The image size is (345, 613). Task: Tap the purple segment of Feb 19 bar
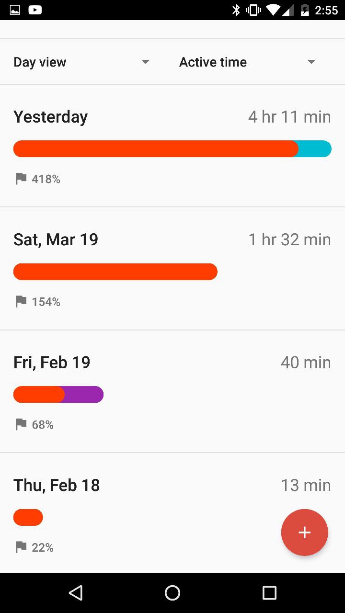click(x=84, y=394)
